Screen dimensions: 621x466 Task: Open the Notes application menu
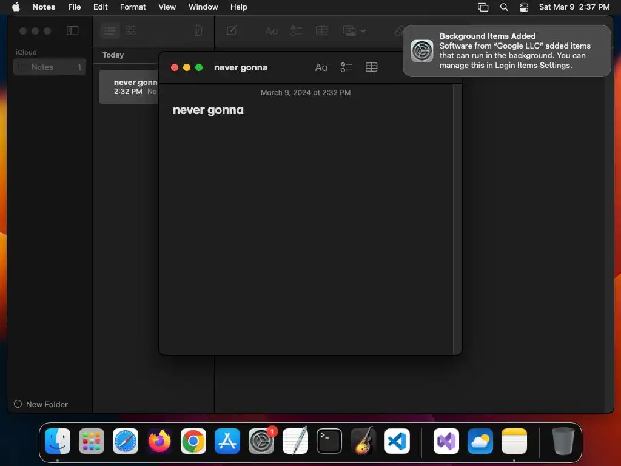(x=44, y=7)
